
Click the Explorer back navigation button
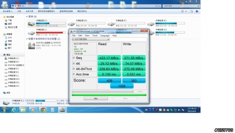coord(3,6)
